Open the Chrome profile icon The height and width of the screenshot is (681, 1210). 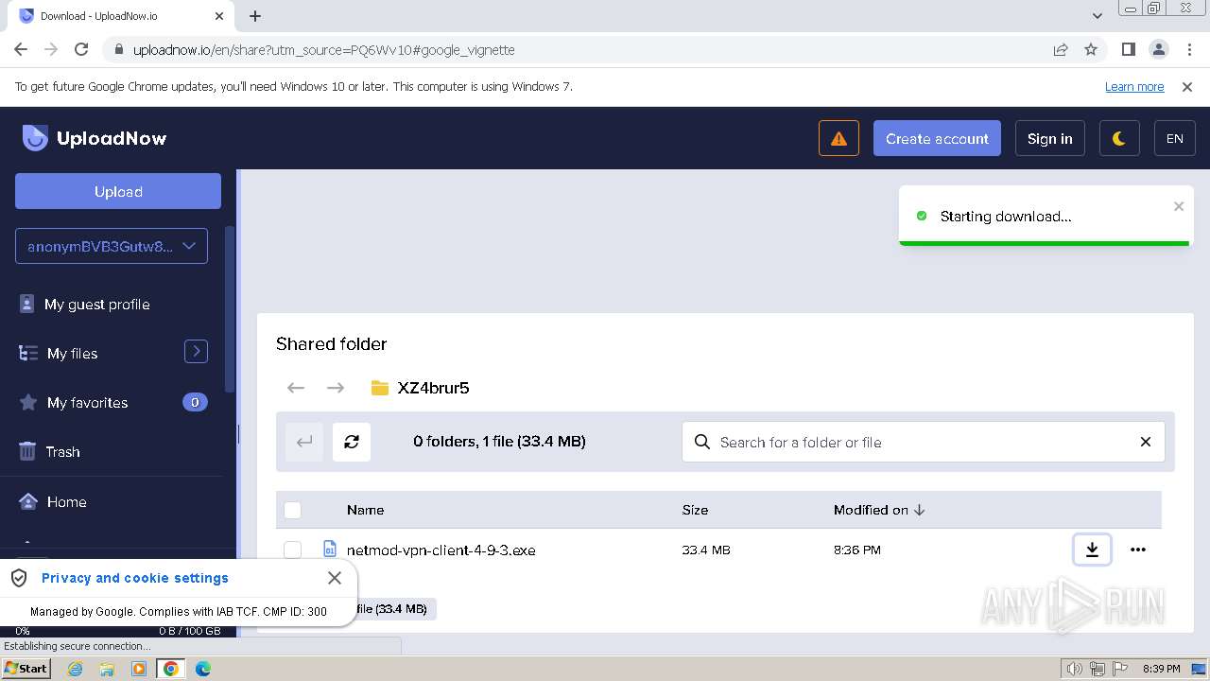pyautogui.click(x=1158, y=49)
